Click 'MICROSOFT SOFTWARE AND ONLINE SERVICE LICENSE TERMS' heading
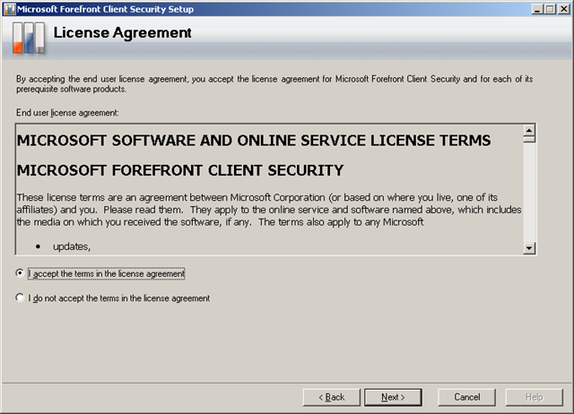This screenshot has width=574, height=414. click(x=254, y=141)
